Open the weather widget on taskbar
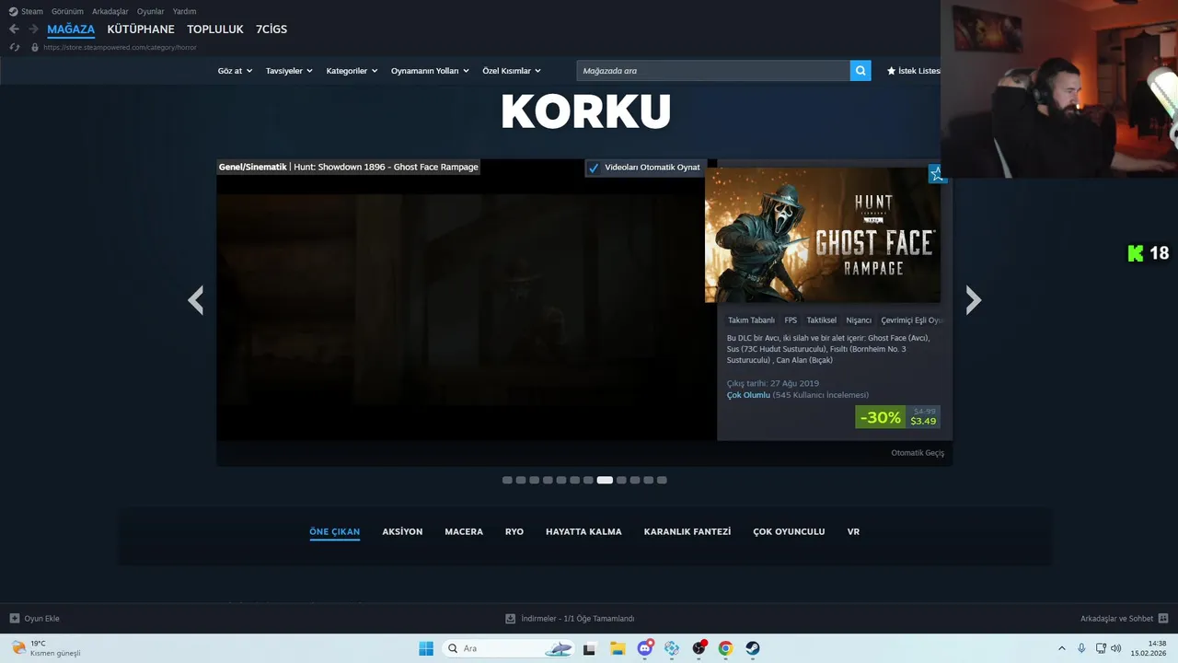Screen dimensions: 1178x663 (x=46, y=648)
